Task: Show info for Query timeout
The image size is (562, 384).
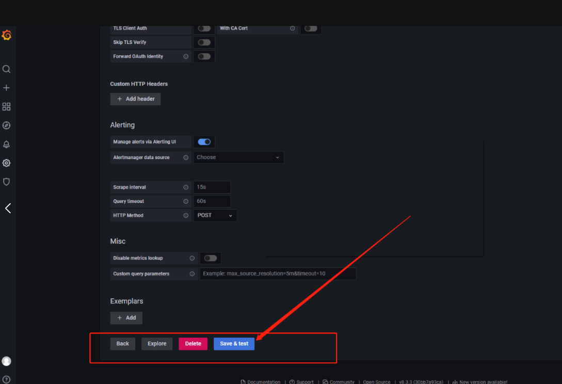Action: [186, 201]
